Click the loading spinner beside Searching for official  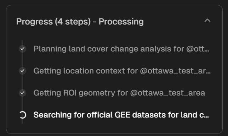coord(23,115)
